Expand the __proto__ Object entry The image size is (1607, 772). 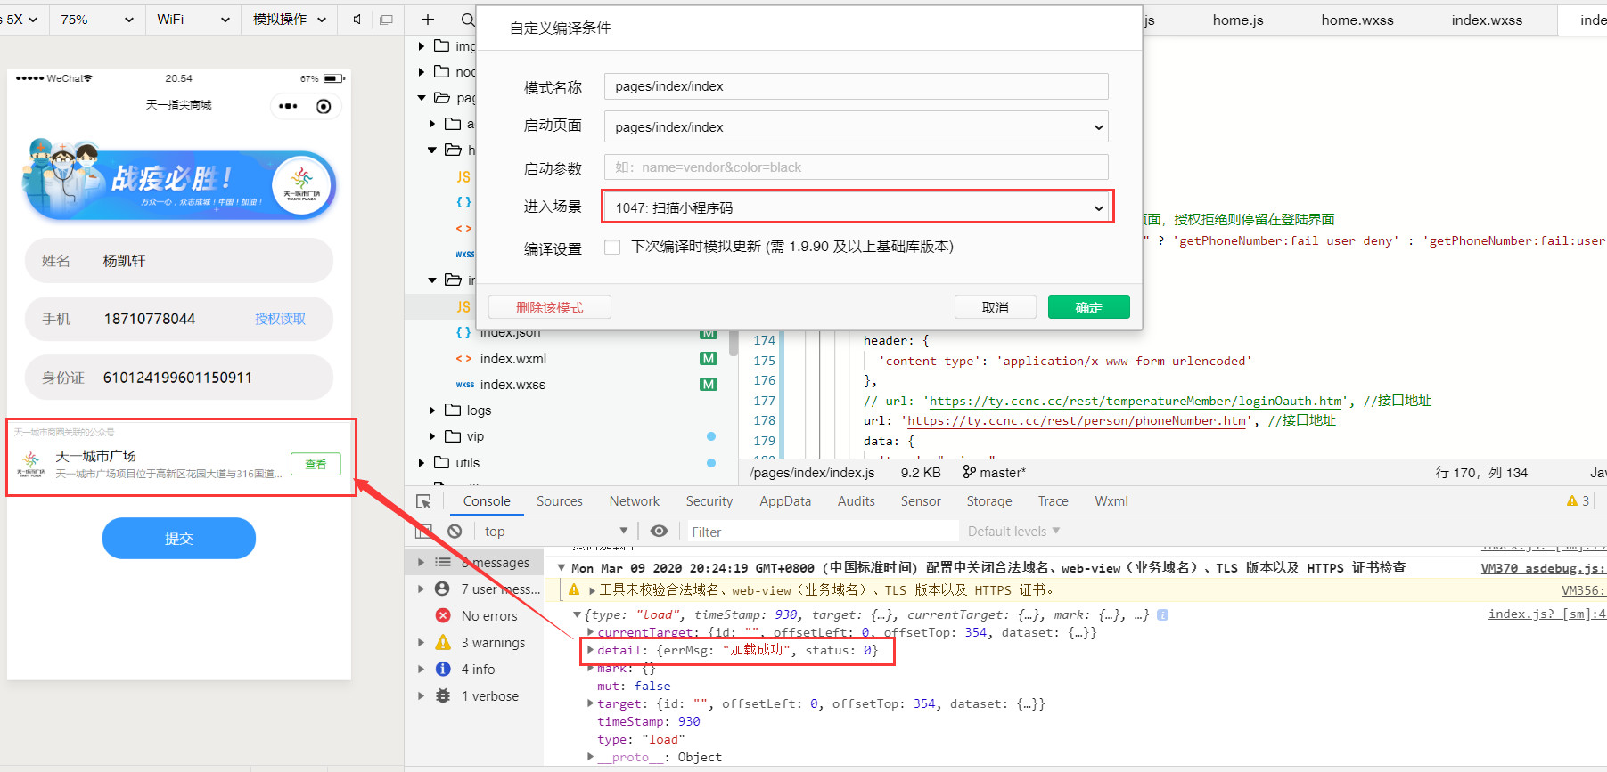(x=590, y=757)
